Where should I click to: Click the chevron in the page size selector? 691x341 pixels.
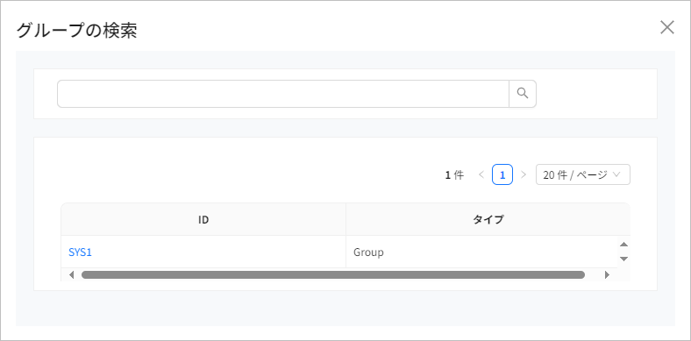(616, 175)
